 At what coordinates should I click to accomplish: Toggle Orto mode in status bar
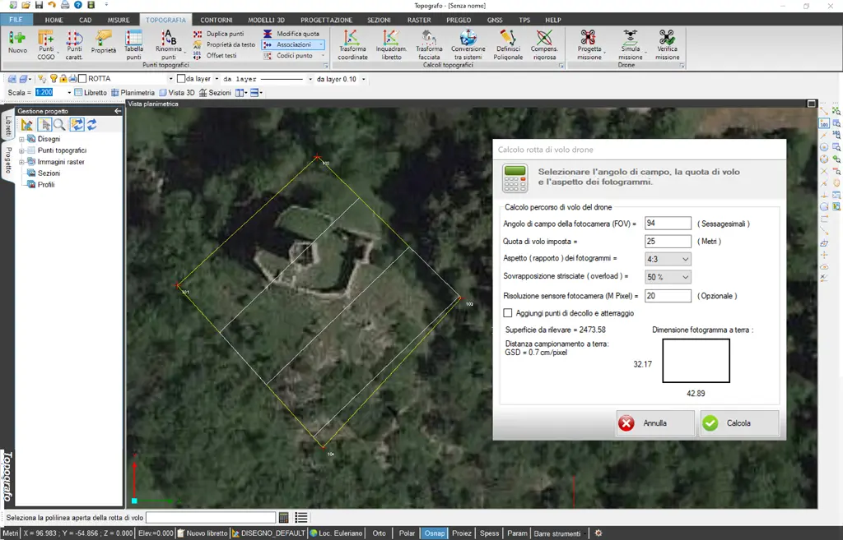(x=379, y=533)
